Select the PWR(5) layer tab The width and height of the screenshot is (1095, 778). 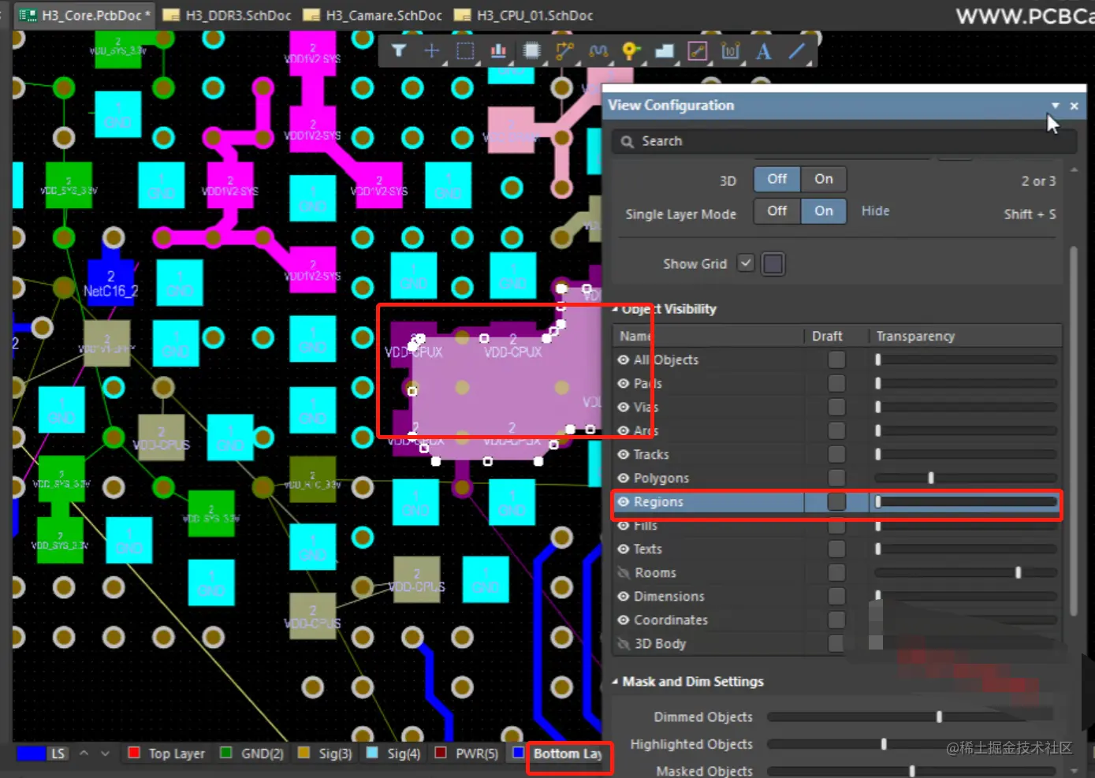(x=467, y=754)
